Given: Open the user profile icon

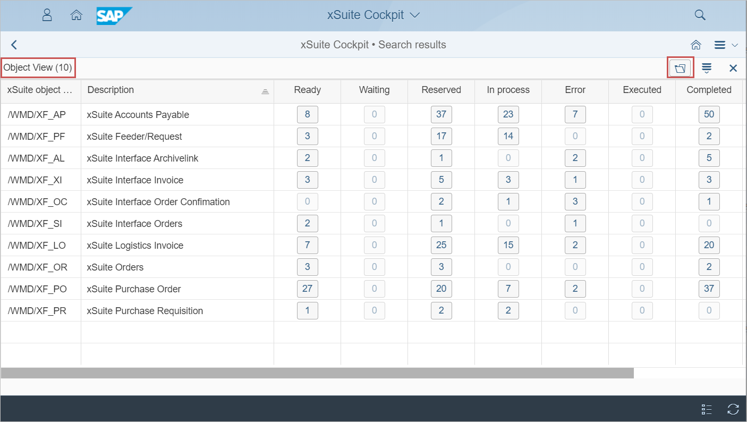Looking at the screenshot, I should pos(47,15).
